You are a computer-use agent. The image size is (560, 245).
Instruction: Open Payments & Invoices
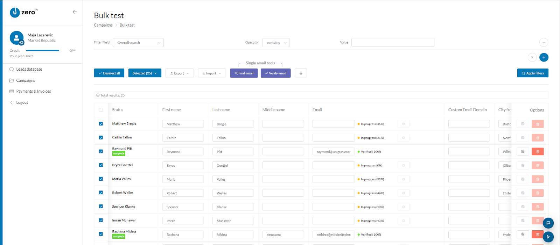click(x=34, y=91)
